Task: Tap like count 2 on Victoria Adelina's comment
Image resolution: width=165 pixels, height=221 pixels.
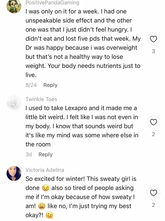Action: 153,205
